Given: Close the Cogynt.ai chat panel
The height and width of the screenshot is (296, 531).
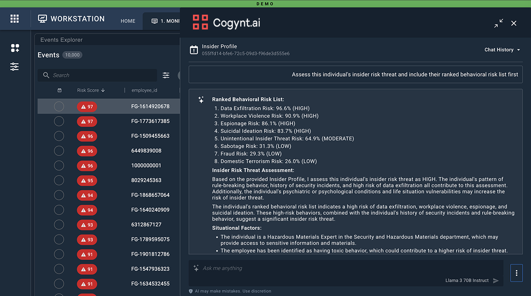Looking at the screenshot, I should tap(514, 23).
